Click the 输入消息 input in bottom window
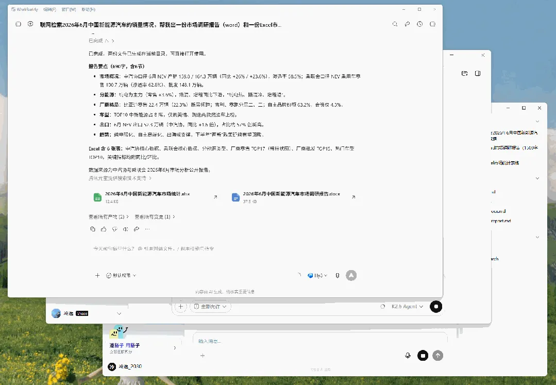 click(319, 341)
